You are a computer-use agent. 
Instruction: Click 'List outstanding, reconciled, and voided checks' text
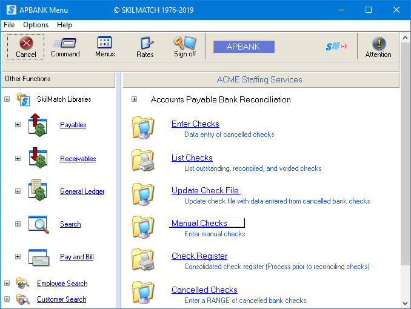pos(253,168)
